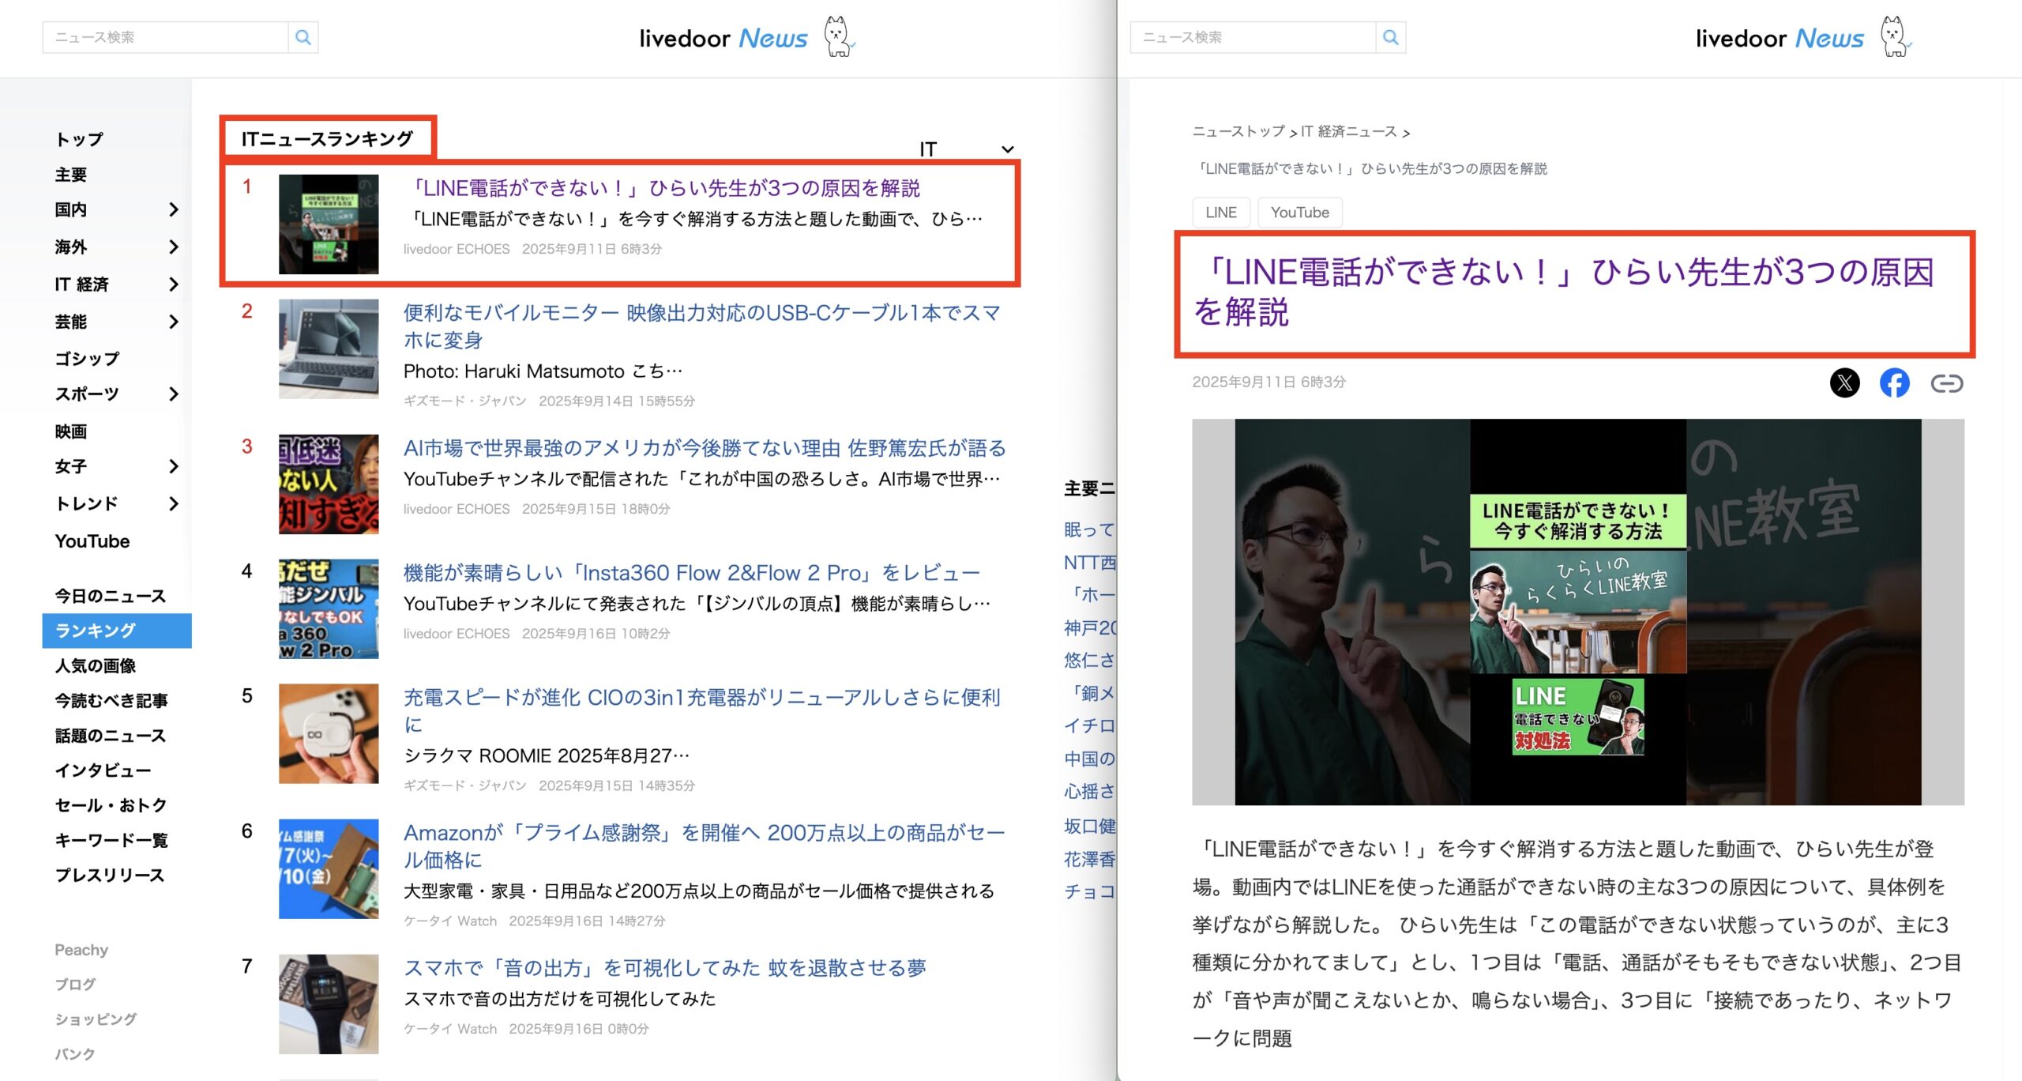Share the article on Facebook
Viewport: 2022px width, 1081px height.
(x=1894, y=383)
